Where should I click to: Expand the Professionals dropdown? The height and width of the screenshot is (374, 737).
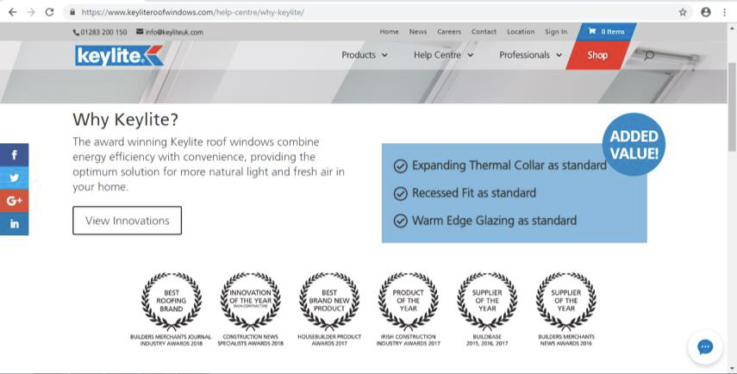click(530, 55)
